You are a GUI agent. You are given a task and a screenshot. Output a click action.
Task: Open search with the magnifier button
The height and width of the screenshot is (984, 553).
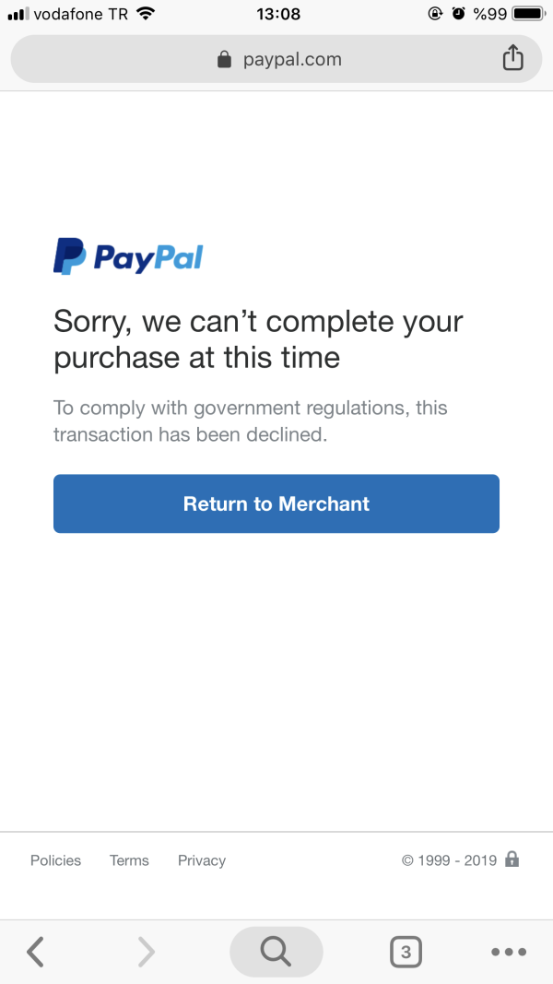(276, 952)
